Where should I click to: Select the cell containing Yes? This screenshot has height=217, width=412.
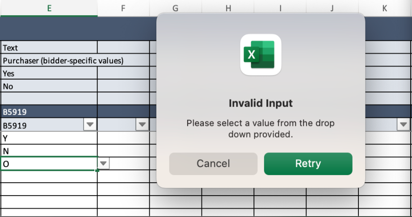pos(49,73)
